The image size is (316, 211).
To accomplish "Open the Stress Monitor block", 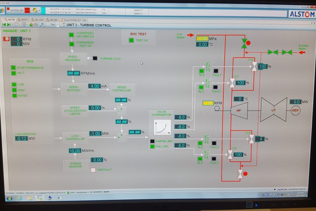I will tap(75, 165).
